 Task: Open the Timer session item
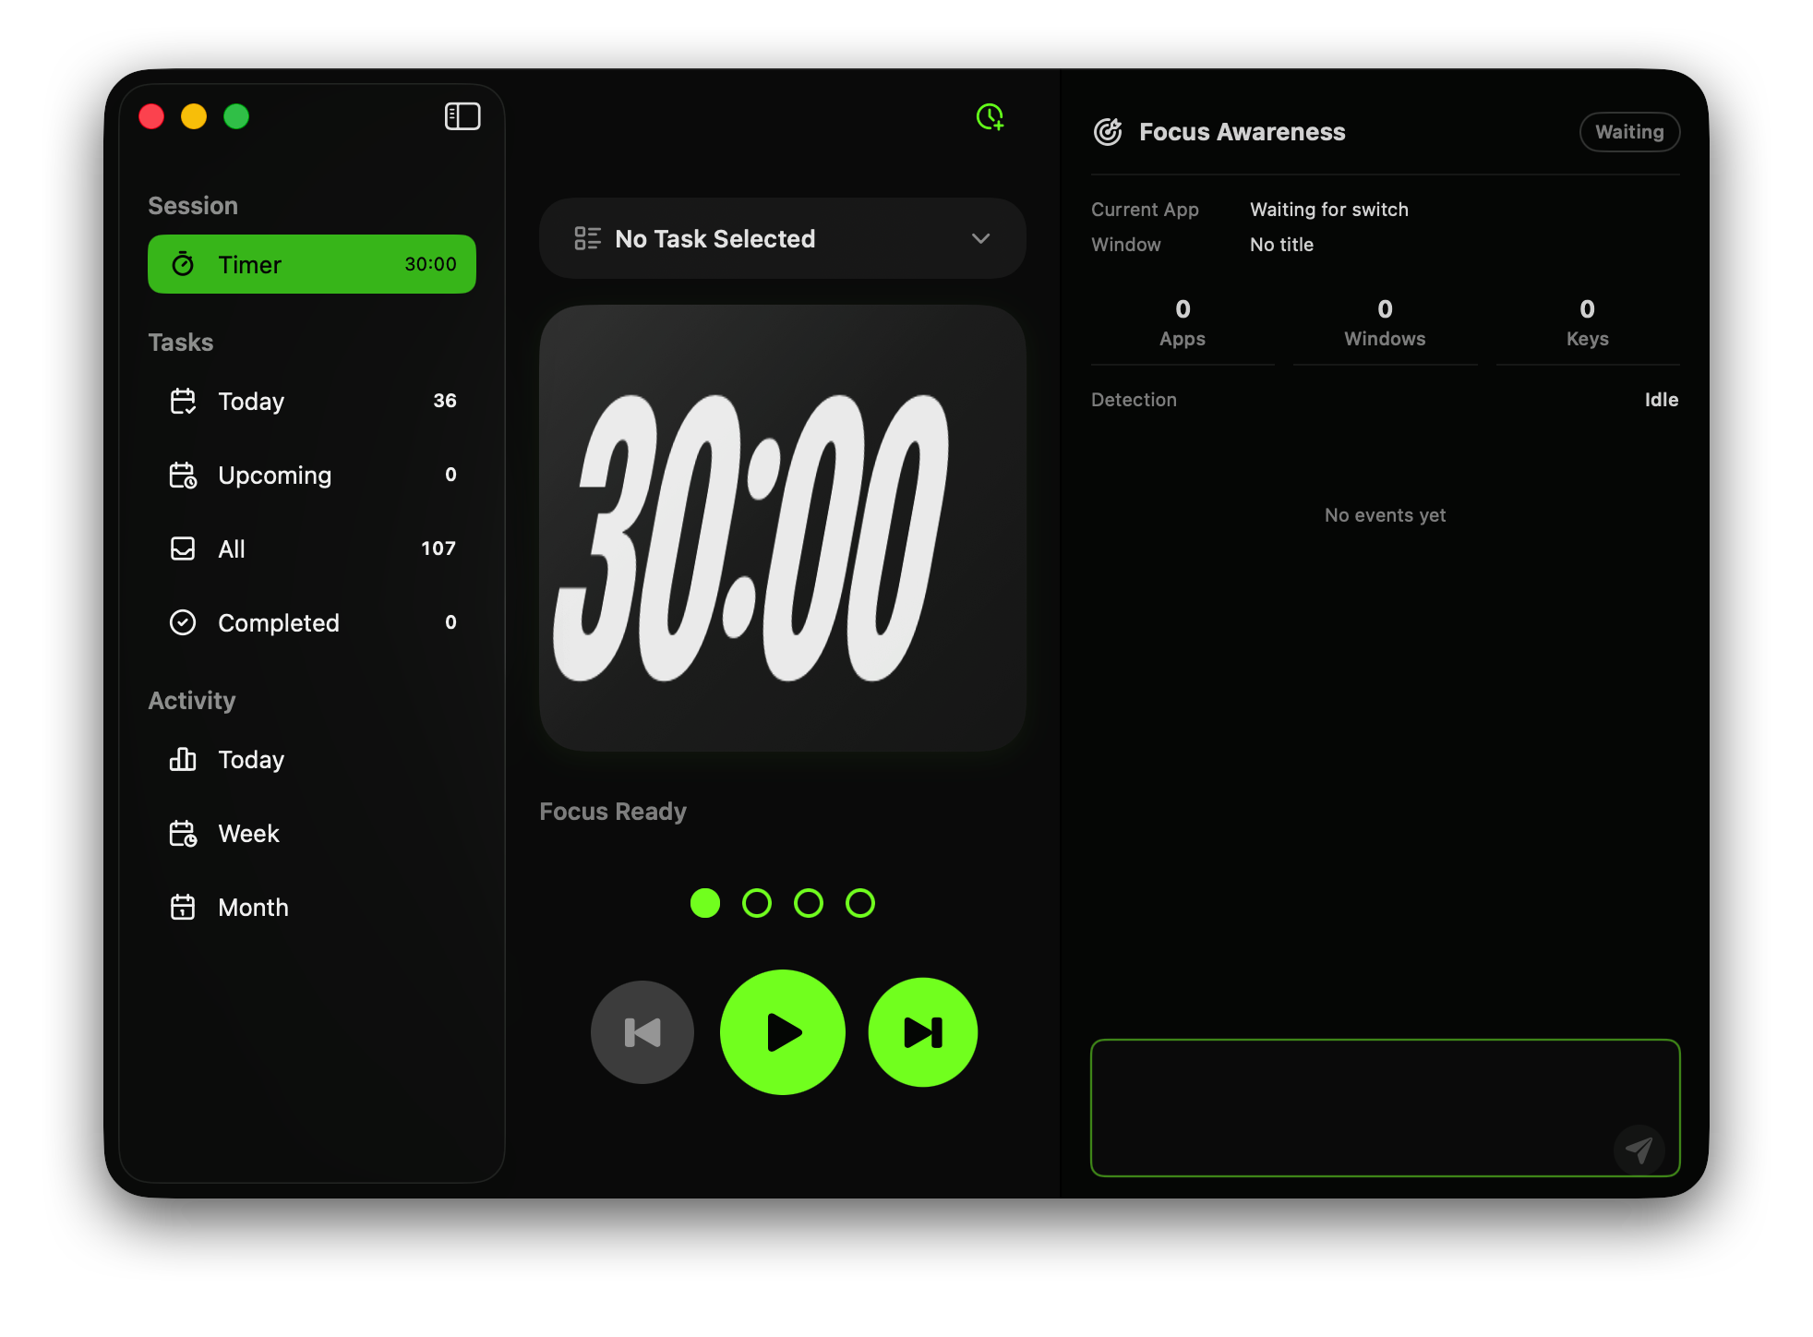[x=312, y=264]
